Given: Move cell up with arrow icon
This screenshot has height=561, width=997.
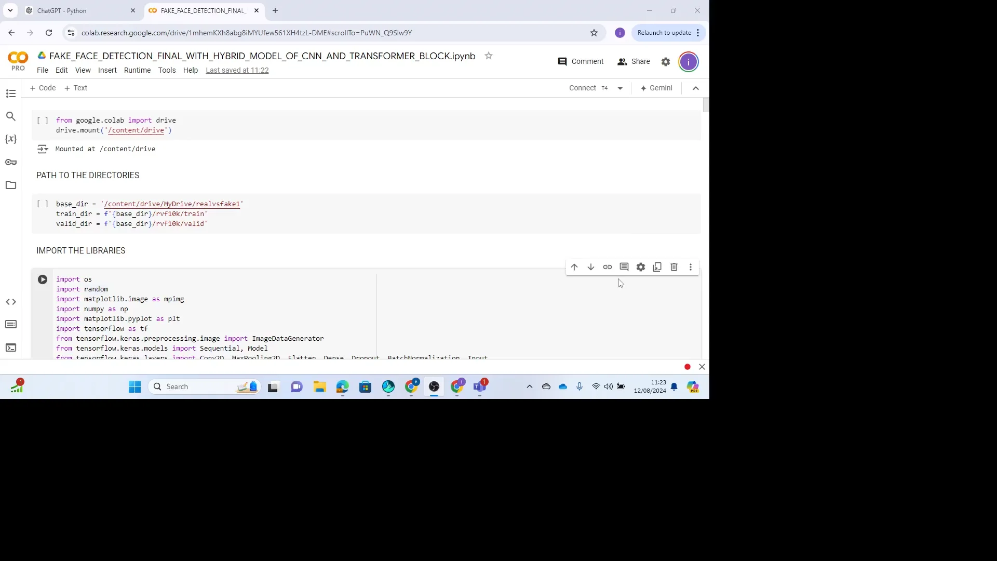Looking at the screenshot, I should coord(574,267).
